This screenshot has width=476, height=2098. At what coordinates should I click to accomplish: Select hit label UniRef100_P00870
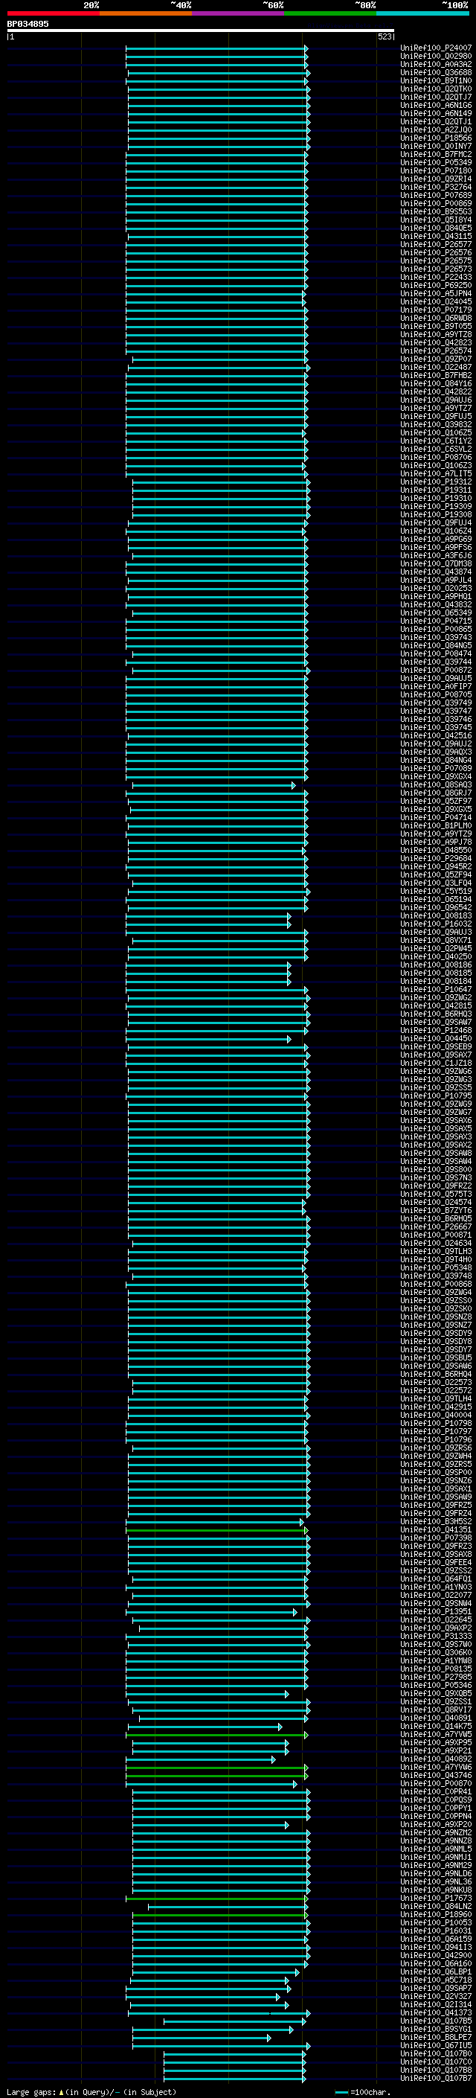tap(436, 1784)
